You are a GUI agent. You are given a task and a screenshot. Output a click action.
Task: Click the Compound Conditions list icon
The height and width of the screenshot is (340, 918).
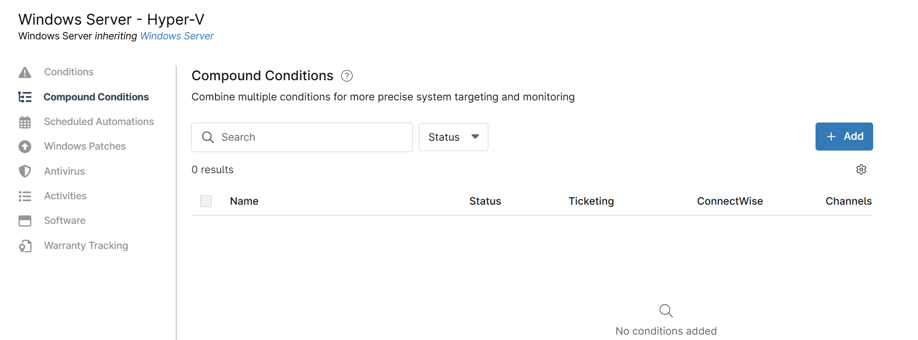point(25,97)
